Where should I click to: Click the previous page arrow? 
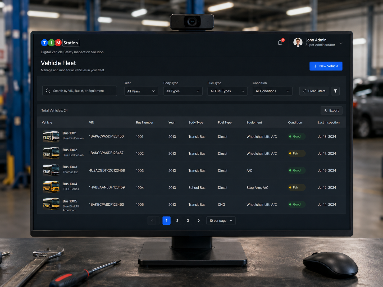pos(152,221)
